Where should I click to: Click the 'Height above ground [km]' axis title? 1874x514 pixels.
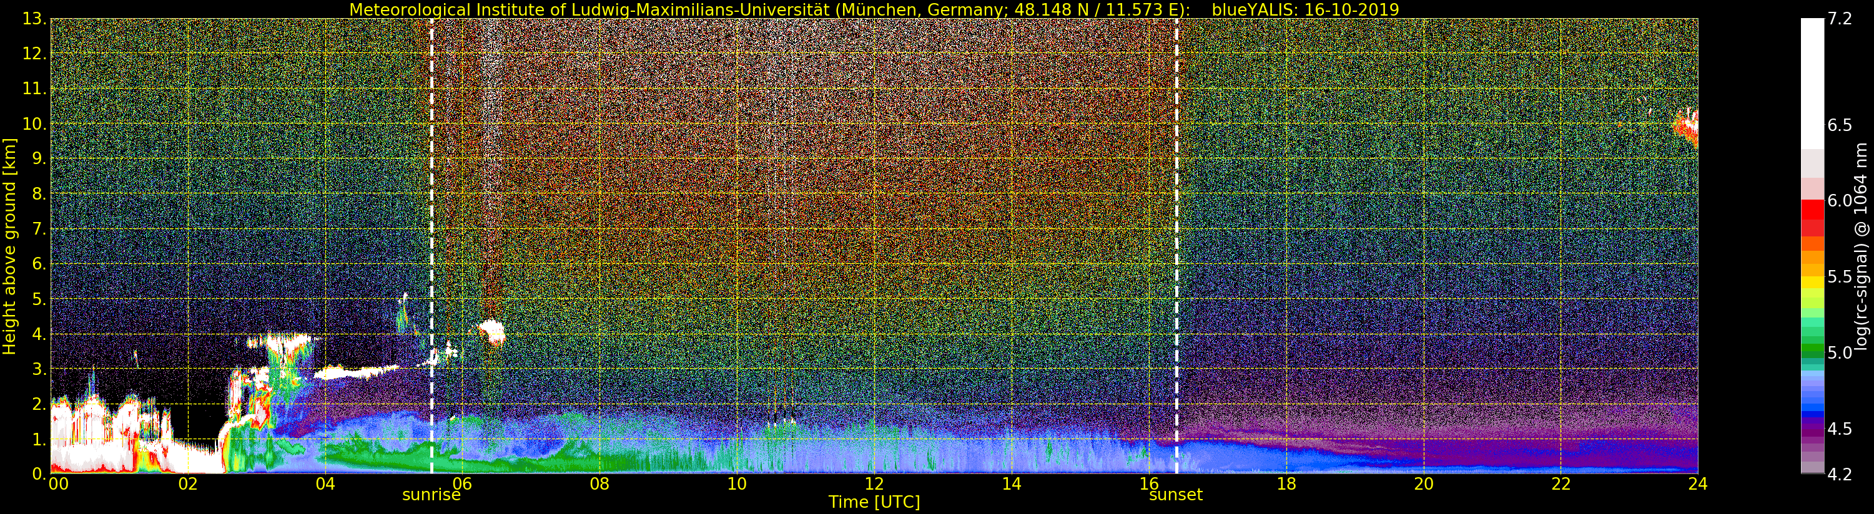point(9,246)
